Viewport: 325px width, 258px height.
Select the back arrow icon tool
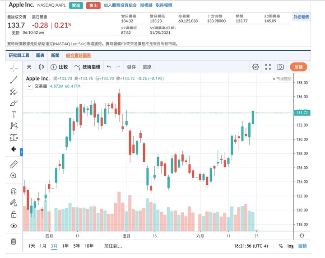click(x=14, y=149)
